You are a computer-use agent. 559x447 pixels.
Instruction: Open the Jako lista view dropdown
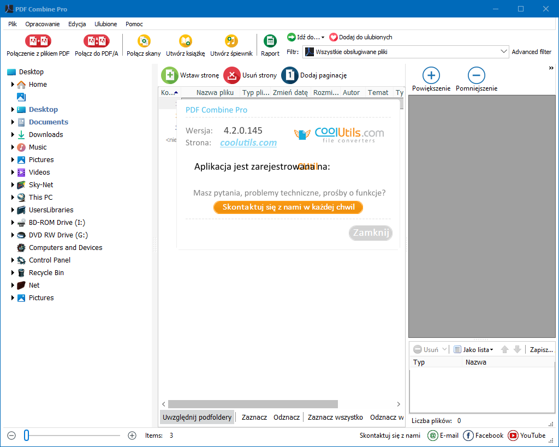click(x=473, y=349)
